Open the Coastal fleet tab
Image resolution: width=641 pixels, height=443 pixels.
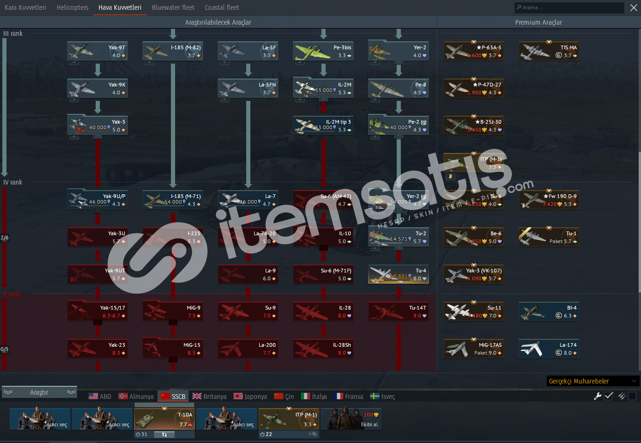coord(222,7)
